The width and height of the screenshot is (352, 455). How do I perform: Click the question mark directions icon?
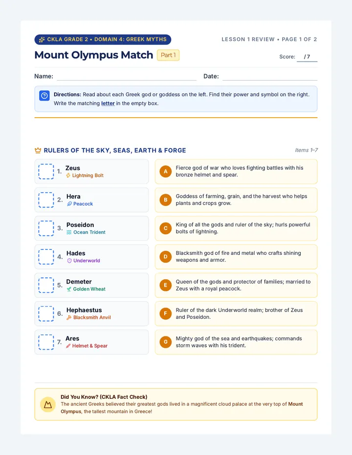click(44, 96)
